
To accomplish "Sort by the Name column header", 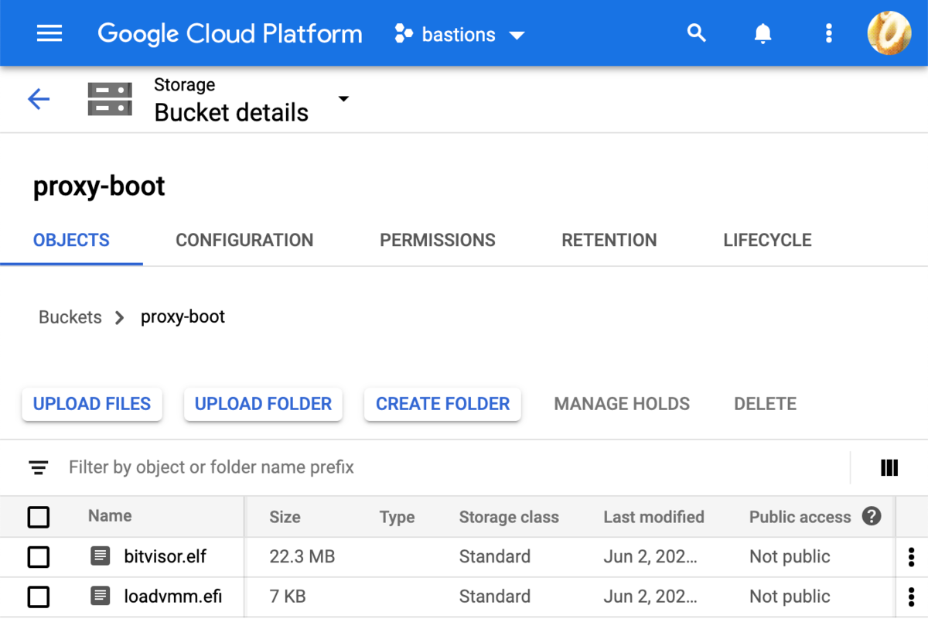I will pyautogui.click(x=110, y=516).
